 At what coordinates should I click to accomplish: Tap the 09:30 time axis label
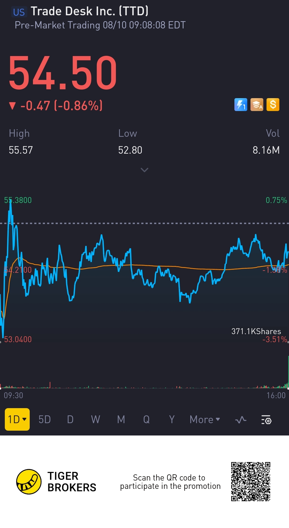tap(13, 396)
